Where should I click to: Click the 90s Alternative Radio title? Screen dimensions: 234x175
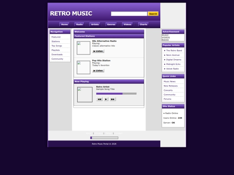click(104, 41)
